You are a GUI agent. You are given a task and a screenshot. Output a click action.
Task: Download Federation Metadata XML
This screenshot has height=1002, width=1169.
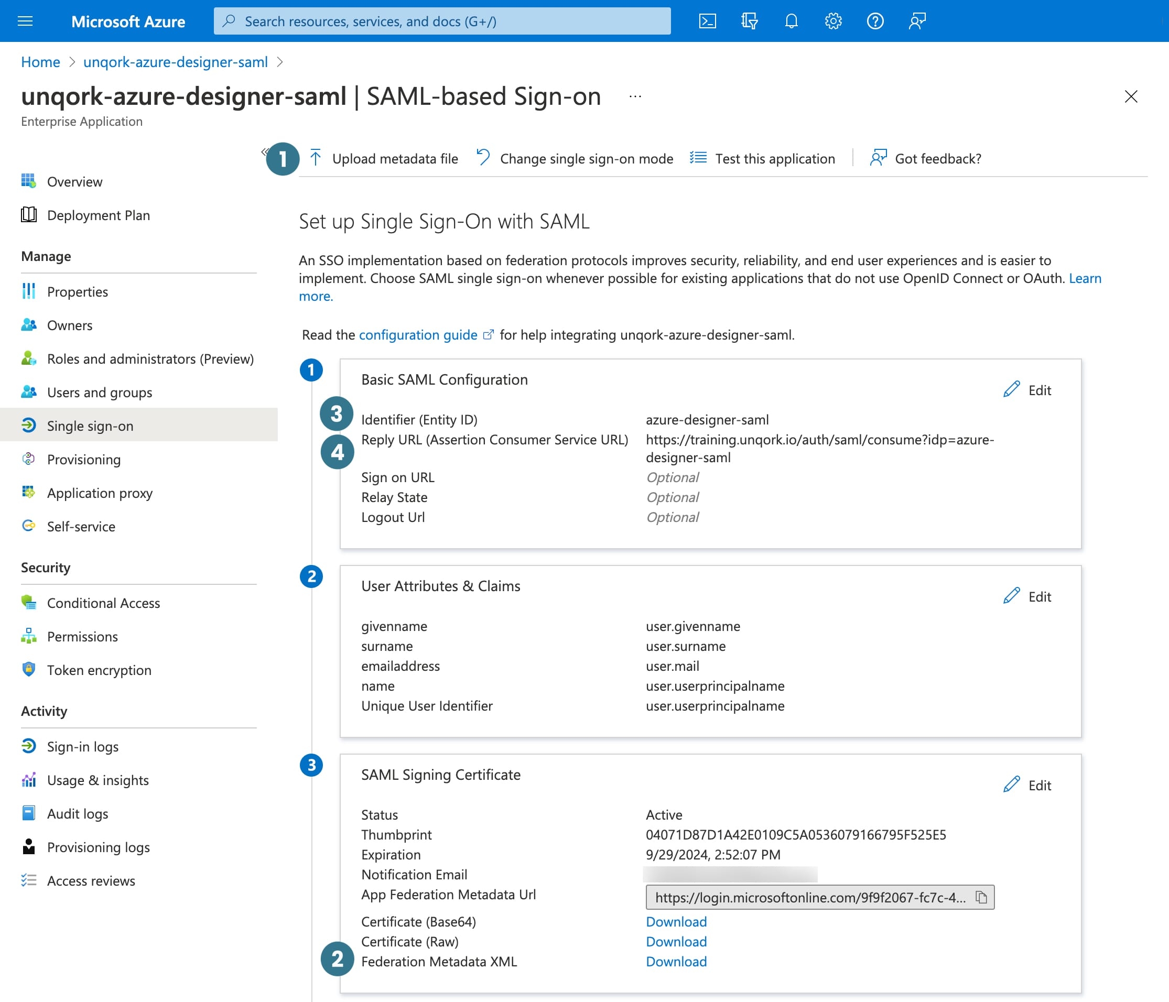(676, 962)
